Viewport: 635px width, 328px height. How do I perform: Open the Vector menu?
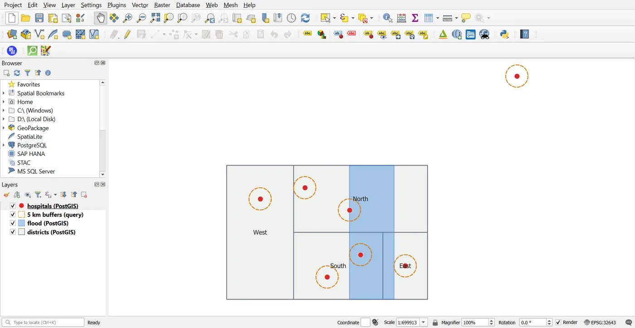pyautogui.click(x=140, y=5)
